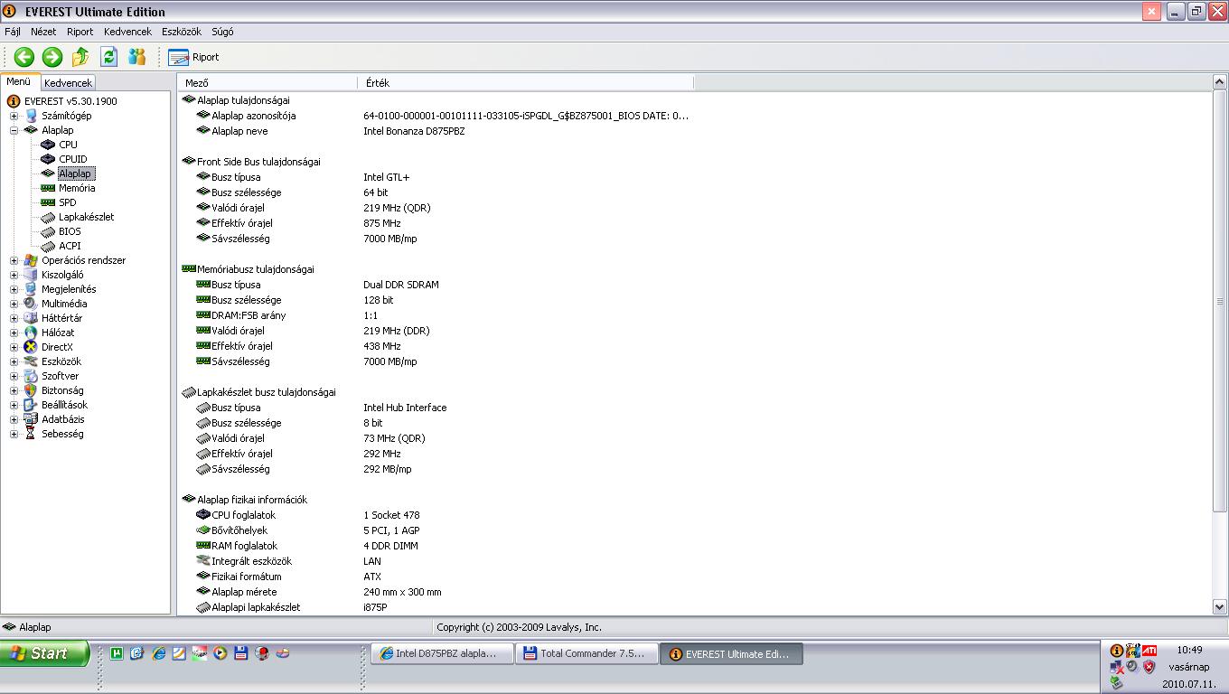Click the Háttértár storage icon
Screen dimensions: 1229x694
pos(31,318)
